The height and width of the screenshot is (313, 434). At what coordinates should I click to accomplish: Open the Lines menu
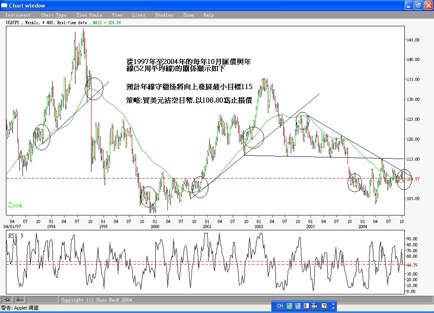(x=139, y=15)
